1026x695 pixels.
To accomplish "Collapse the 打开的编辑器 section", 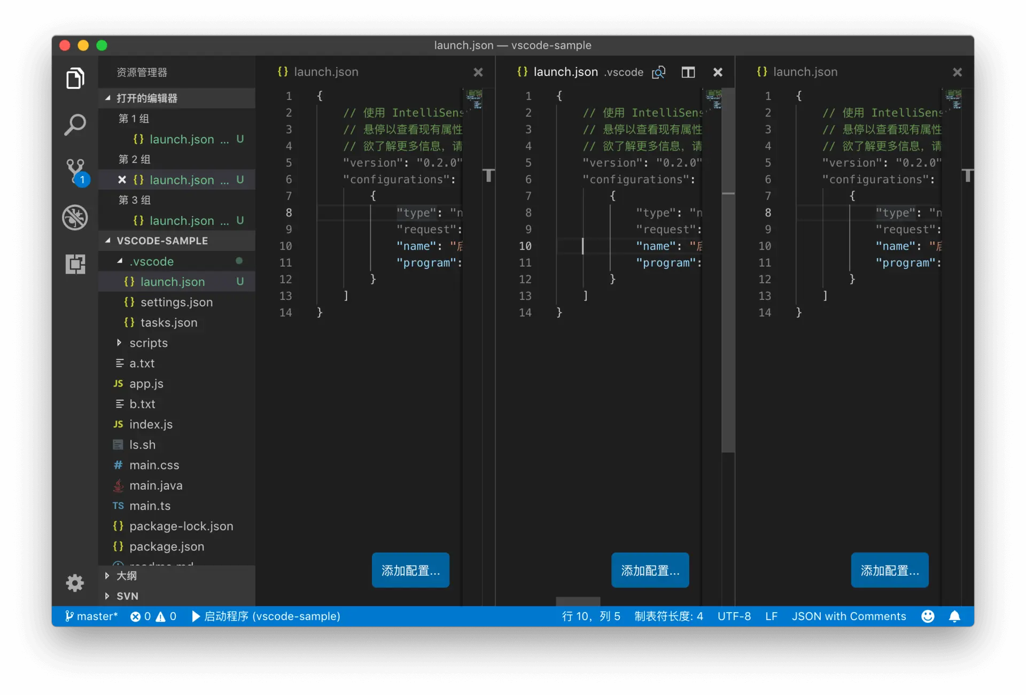I will click(146, 98).
